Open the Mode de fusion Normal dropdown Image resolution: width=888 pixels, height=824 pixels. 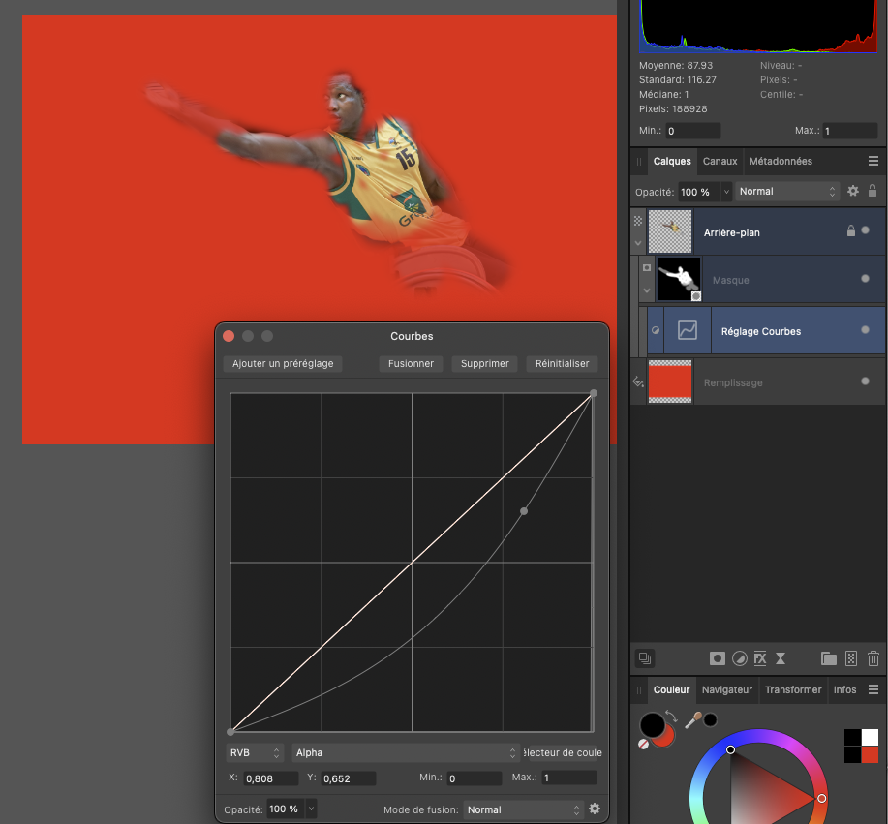(523, 809)
